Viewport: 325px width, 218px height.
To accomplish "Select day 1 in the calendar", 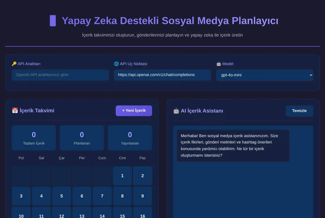I will (122, 176).
